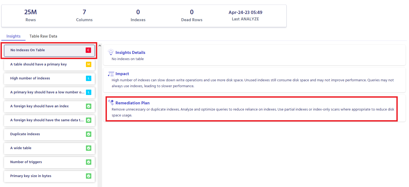Switch to the Table Raw Data tab

pyautogui.click(x=43, y=36)
